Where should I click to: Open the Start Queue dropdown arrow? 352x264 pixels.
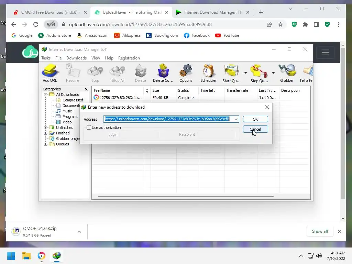(245, 73)
